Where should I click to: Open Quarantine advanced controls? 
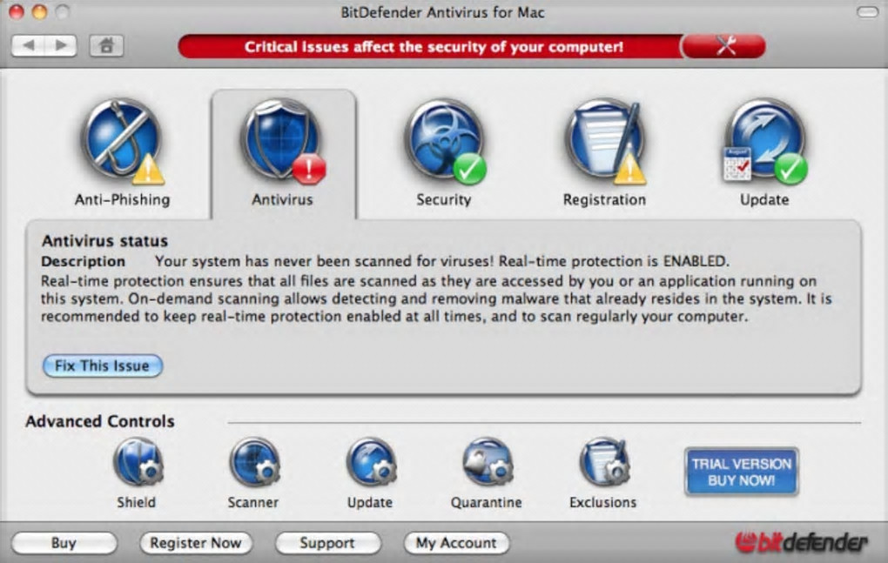488,462
